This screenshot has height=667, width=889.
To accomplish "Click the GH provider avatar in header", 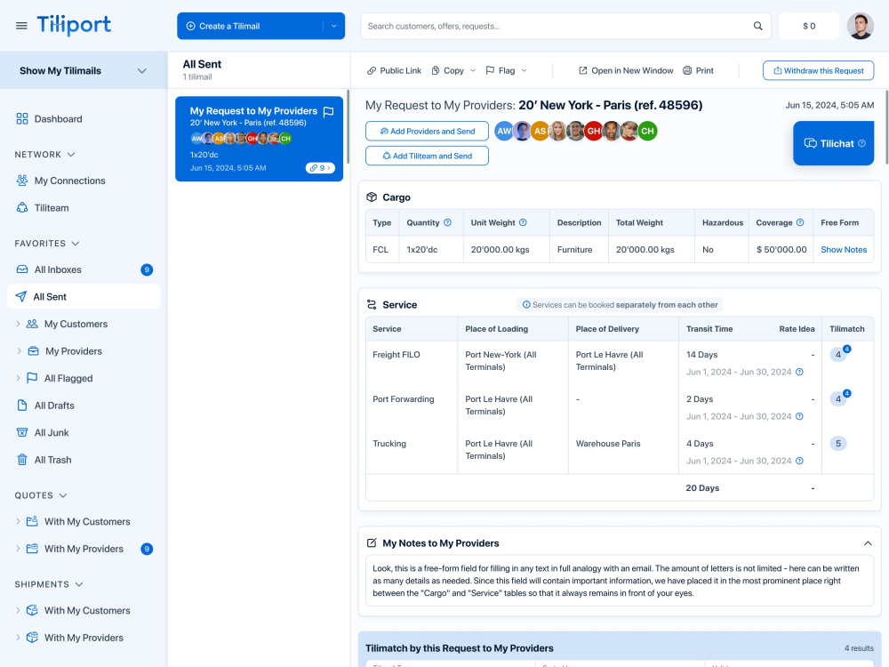I will coord(593,131).
